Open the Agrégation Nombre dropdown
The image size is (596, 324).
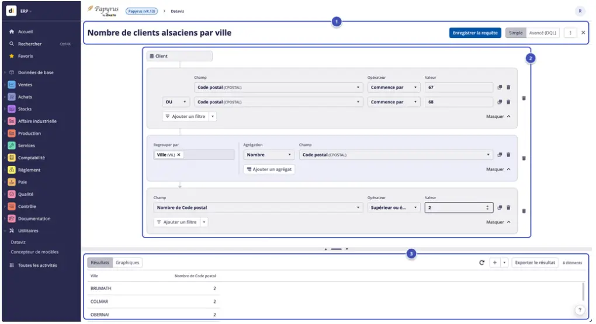pos(269,155)
